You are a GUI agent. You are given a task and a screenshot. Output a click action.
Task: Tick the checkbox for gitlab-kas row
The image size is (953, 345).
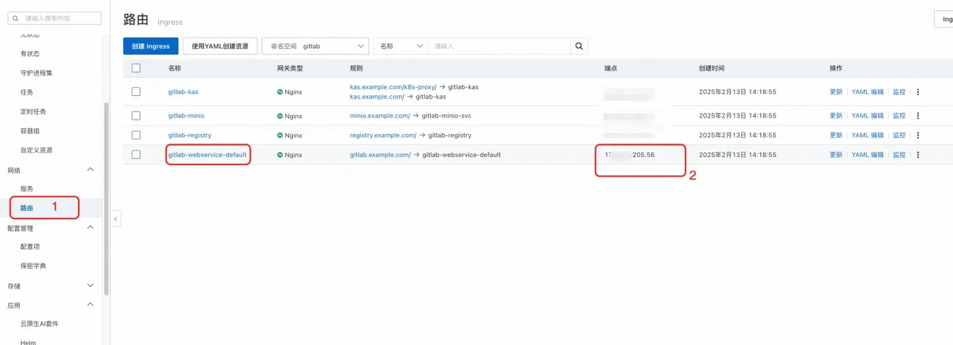(x=136, y=91)
